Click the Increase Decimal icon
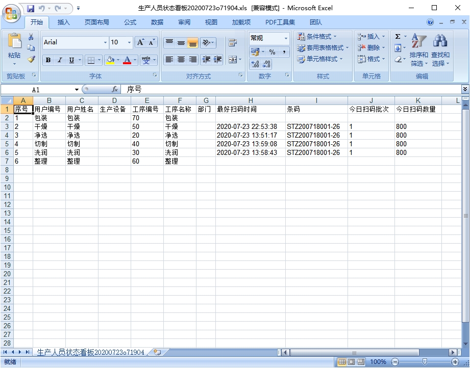Viewport: 470px width, 368px height. tap(255, 64)
